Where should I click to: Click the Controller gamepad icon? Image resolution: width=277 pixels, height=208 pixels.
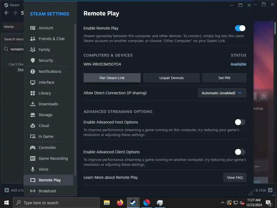pos(33,148)
